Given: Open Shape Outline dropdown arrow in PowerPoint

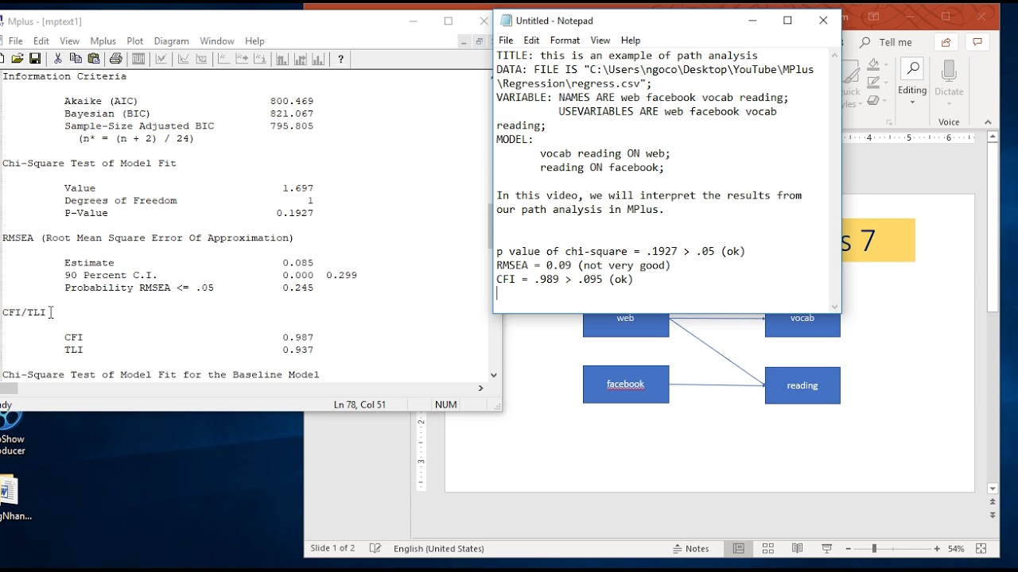Looking at the screenshot, I should tap(885, 83).
